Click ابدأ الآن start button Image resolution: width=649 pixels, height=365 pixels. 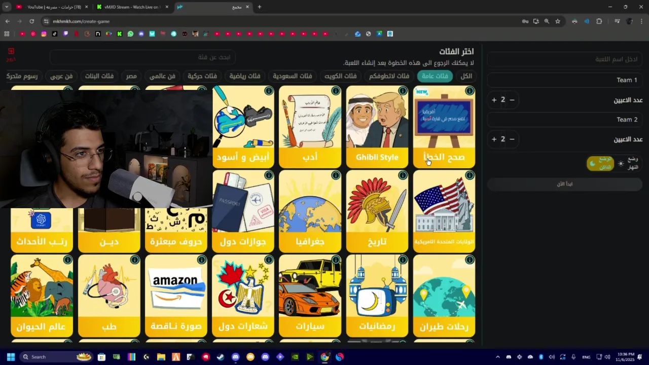[x=565, y=184]
